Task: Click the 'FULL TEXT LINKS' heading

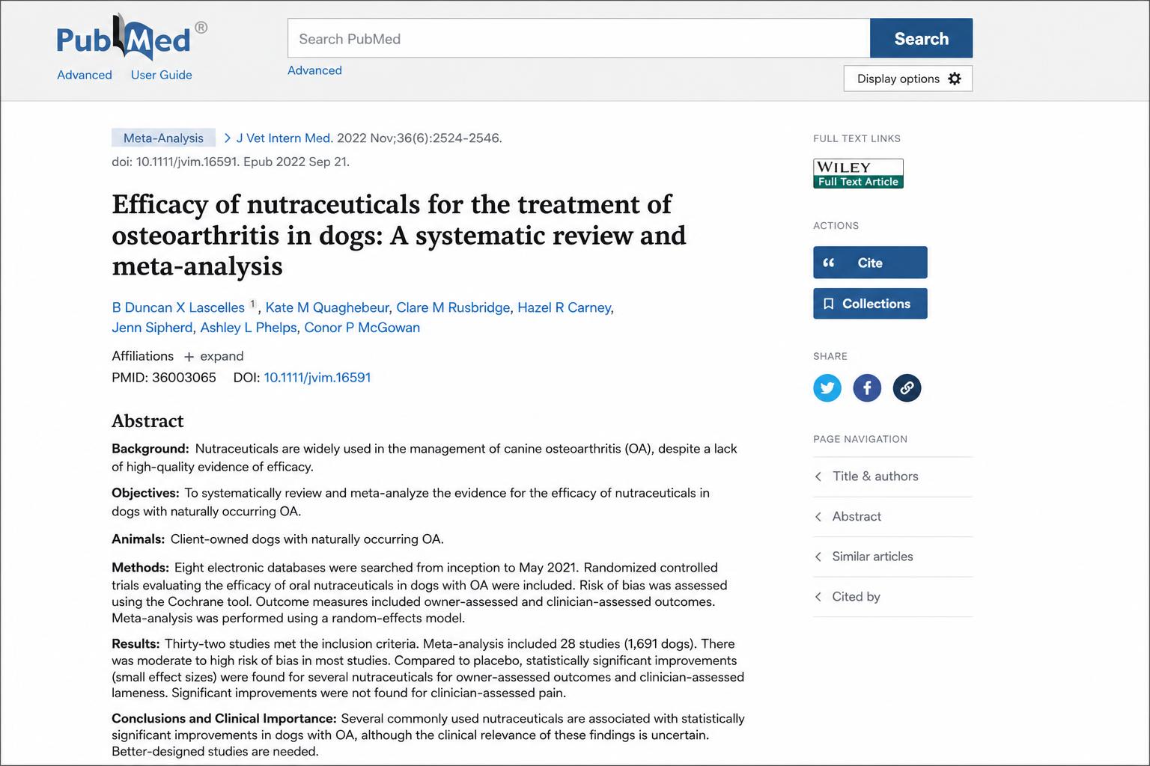Action: [857, 138]
